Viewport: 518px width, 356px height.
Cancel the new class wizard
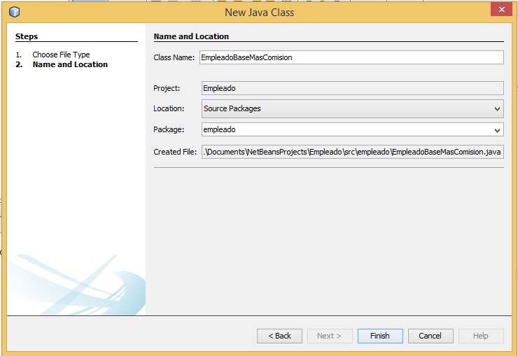[x=430, y=336]
